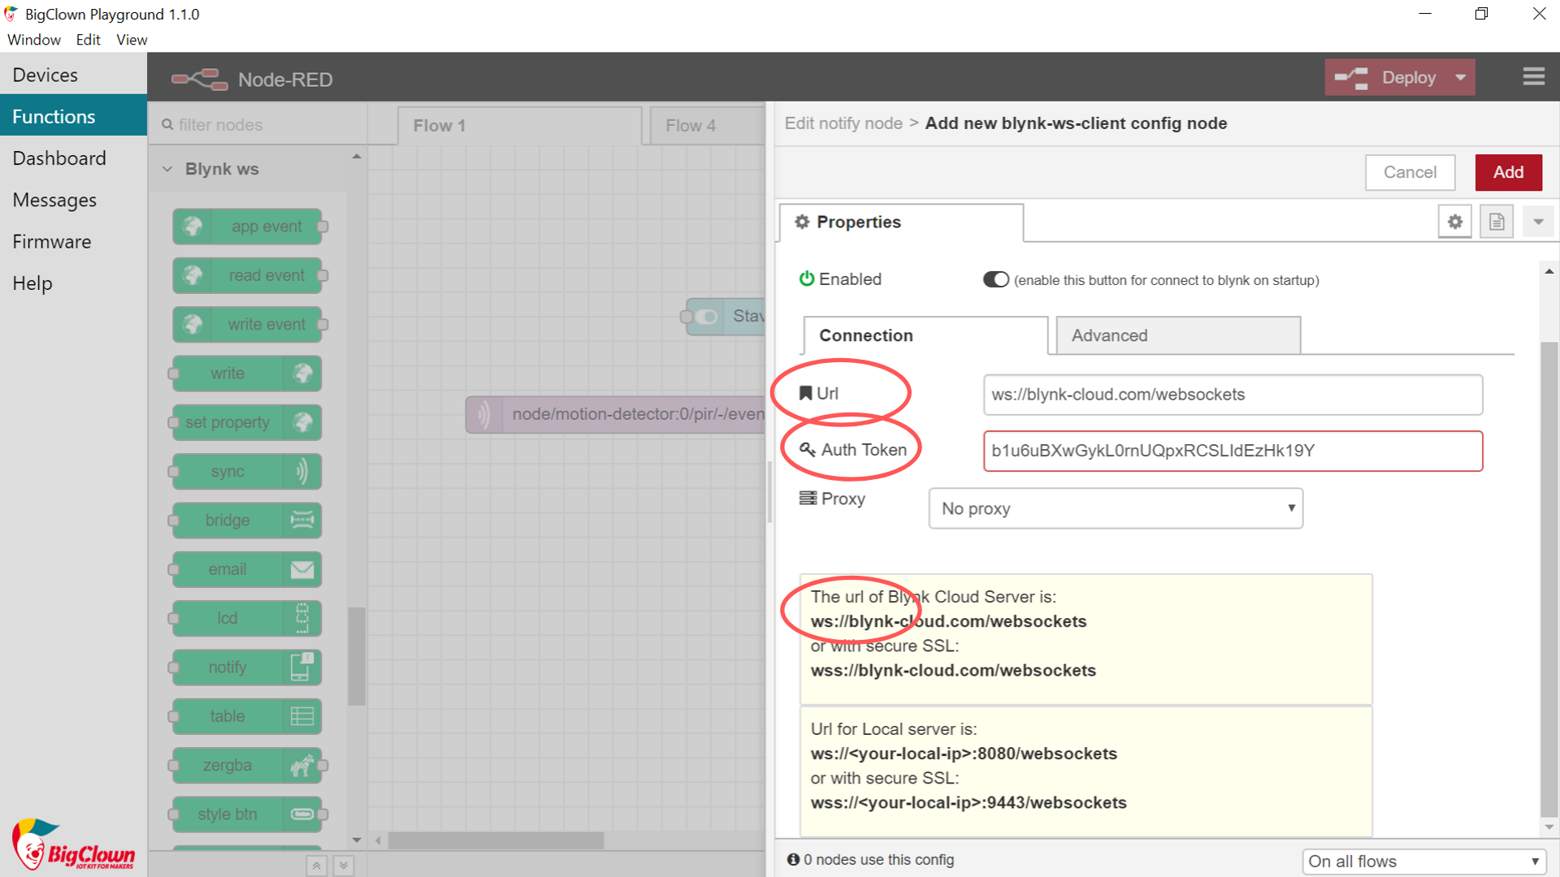Image resolution: width=1560 pixels, height=877 pixels.
Task: Switch to Flow 1 tab
Action: [520, 126]
